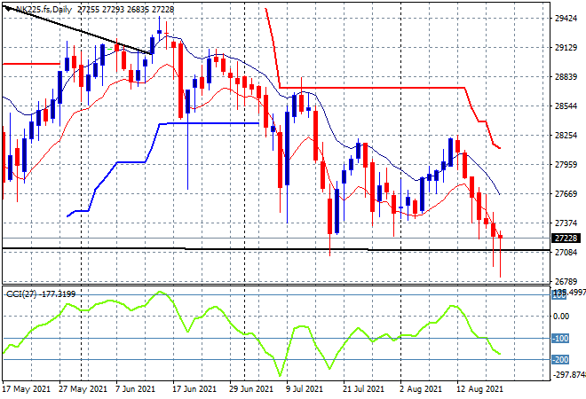This screenshot has height=399, width=586.
Task: Click the NK225.fs,Daily chart title text
Action: [x=44, y=10]
